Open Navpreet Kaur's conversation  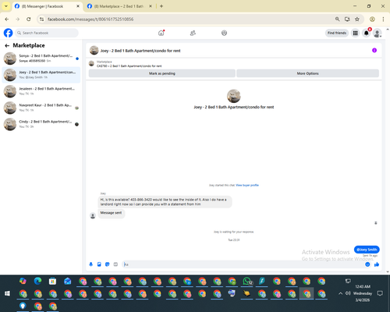41,108
